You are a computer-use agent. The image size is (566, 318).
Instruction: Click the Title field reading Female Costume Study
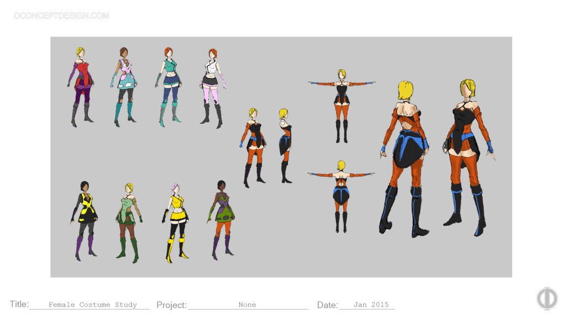point(92,305)
